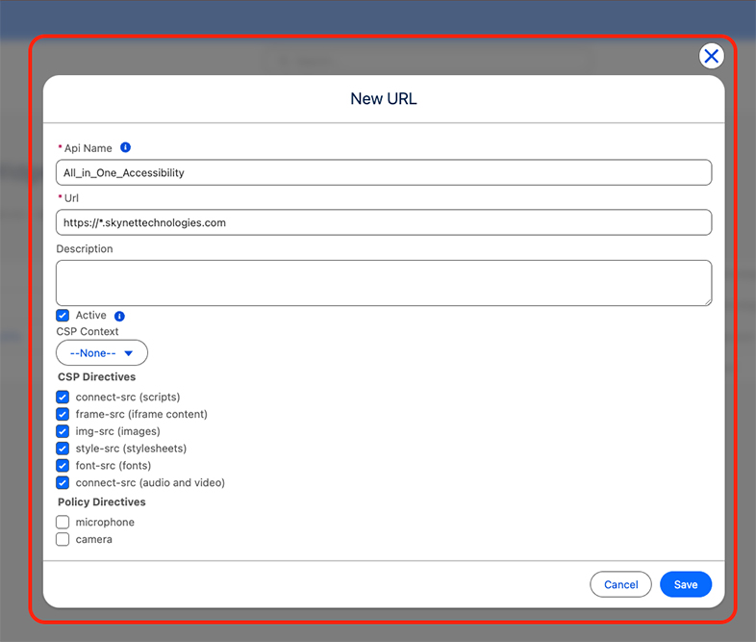This screenshot has height=642, width=756.
Task: Focus the Description text area
Action: click(384, 283)
